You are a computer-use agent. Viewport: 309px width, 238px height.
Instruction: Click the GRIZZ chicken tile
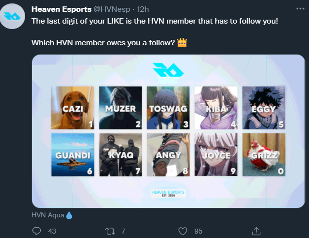[x=264, y=155]
